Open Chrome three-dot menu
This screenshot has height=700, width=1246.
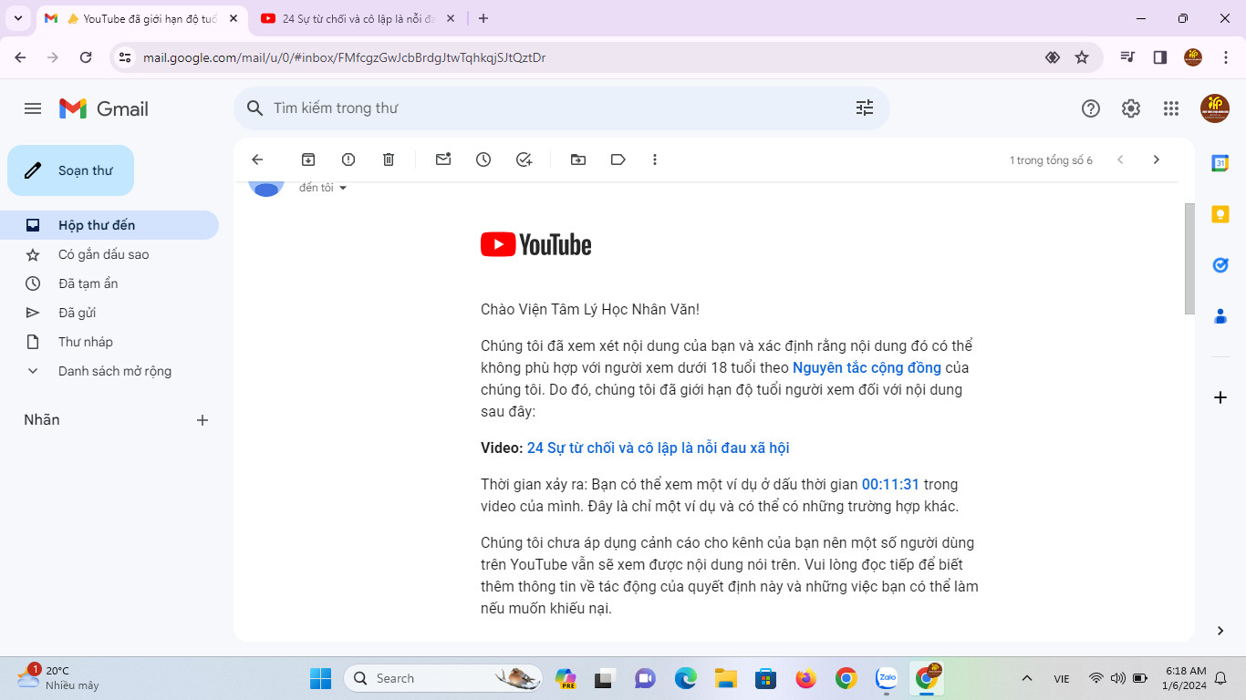[x=1226, y=57]
